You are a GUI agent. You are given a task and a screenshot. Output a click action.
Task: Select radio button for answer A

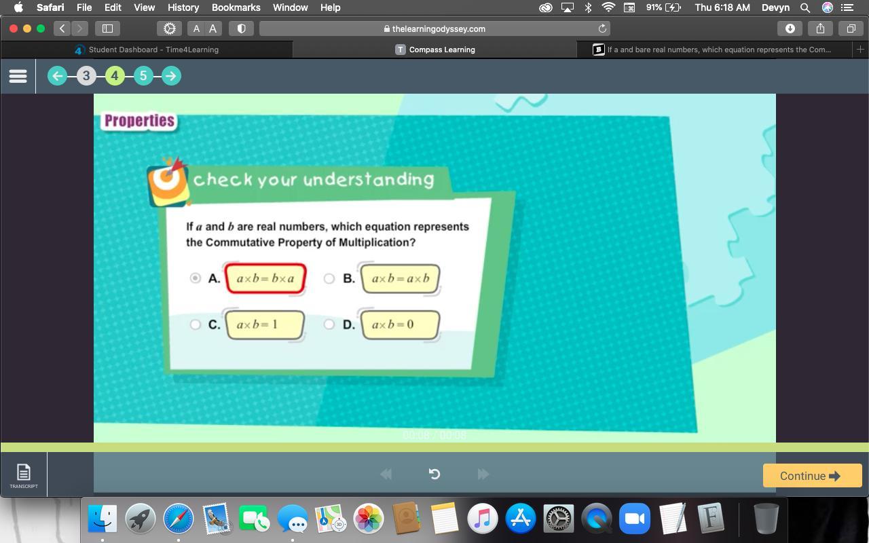[x=196, y=278]
